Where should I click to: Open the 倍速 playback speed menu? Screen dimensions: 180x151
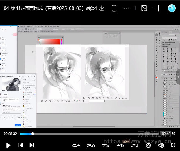point(76,145)
